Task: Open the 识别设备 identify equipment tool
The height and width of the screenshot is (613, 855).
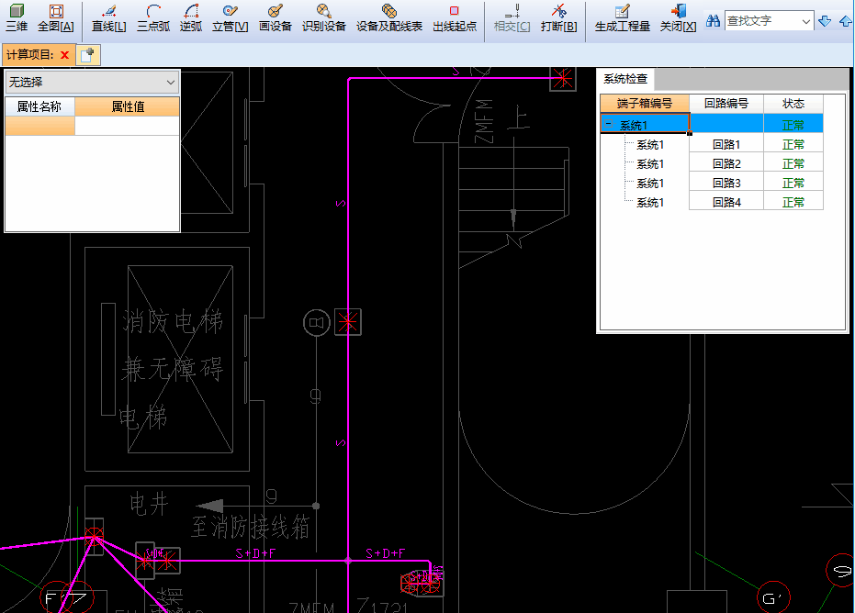Action: tap(323, 17)
